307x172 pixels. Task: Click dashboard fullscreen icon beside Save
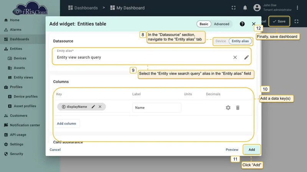click(x=296, y=21)
